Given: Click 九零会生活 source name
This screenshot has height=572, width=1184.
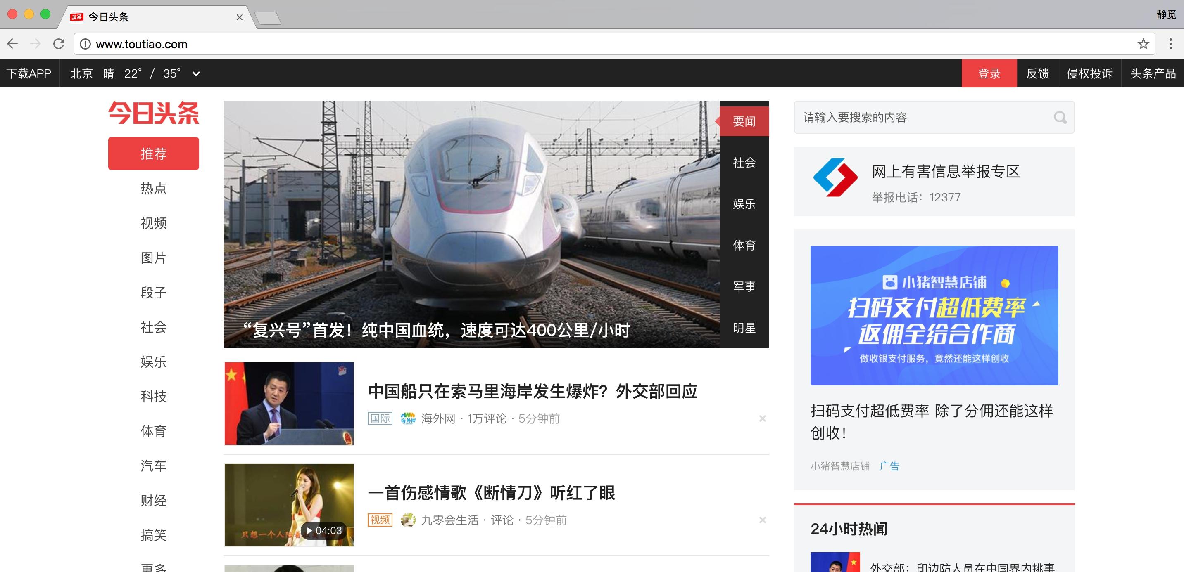Looking at the screenshot, I should pyautogui.click(x=450, y=520).
